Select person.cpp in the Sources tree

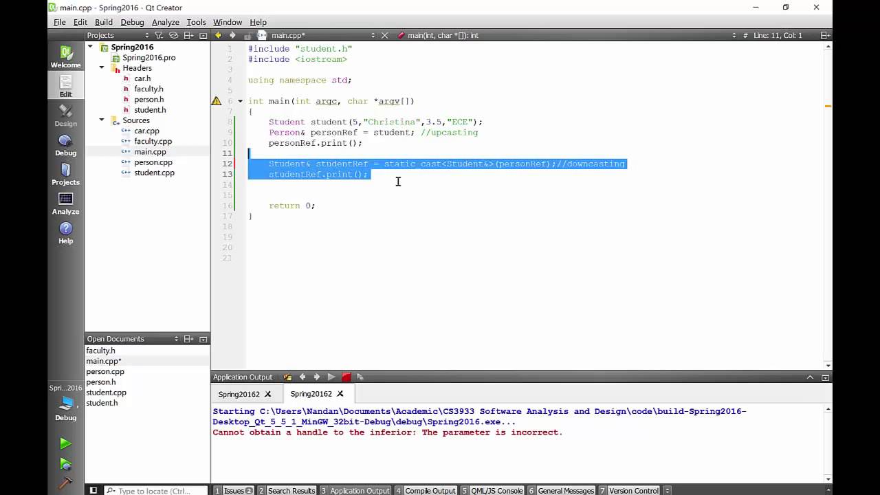(x=153, y=162)
